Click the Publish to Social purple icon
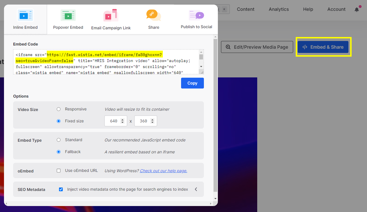Image resolution: width=367 pixels, height=212 pixels. [196, 15]
